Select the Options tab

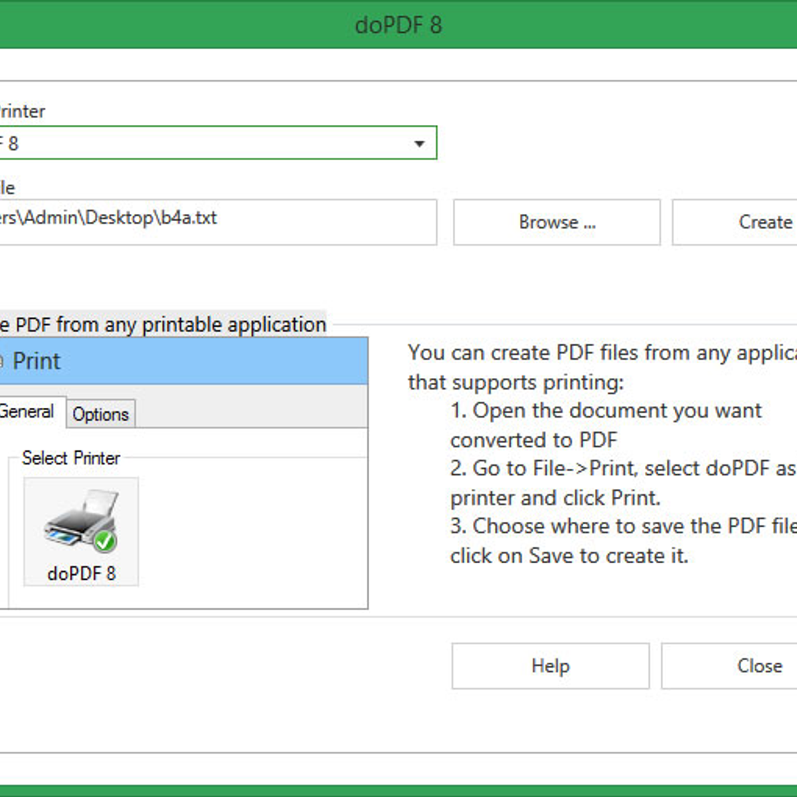click(x=100, y=414)
